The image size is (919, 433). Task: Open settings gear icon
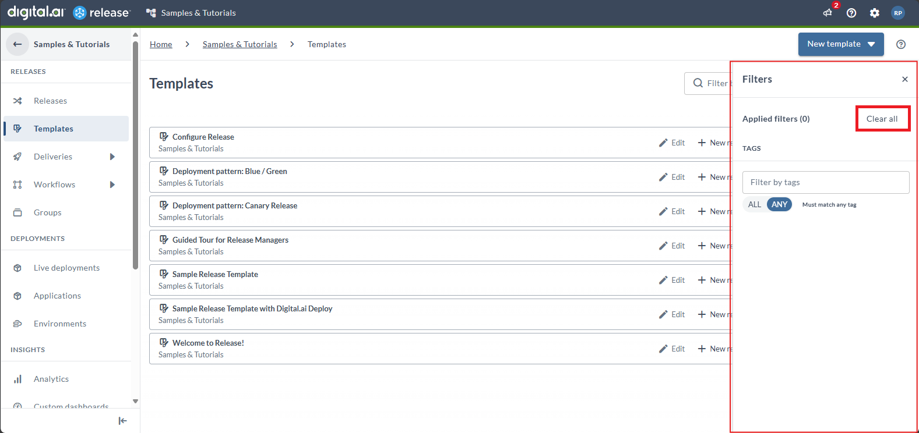click(875, 13)
